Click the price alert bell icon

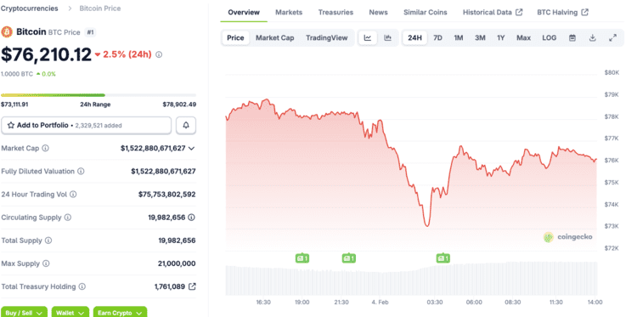click(186, 125)
